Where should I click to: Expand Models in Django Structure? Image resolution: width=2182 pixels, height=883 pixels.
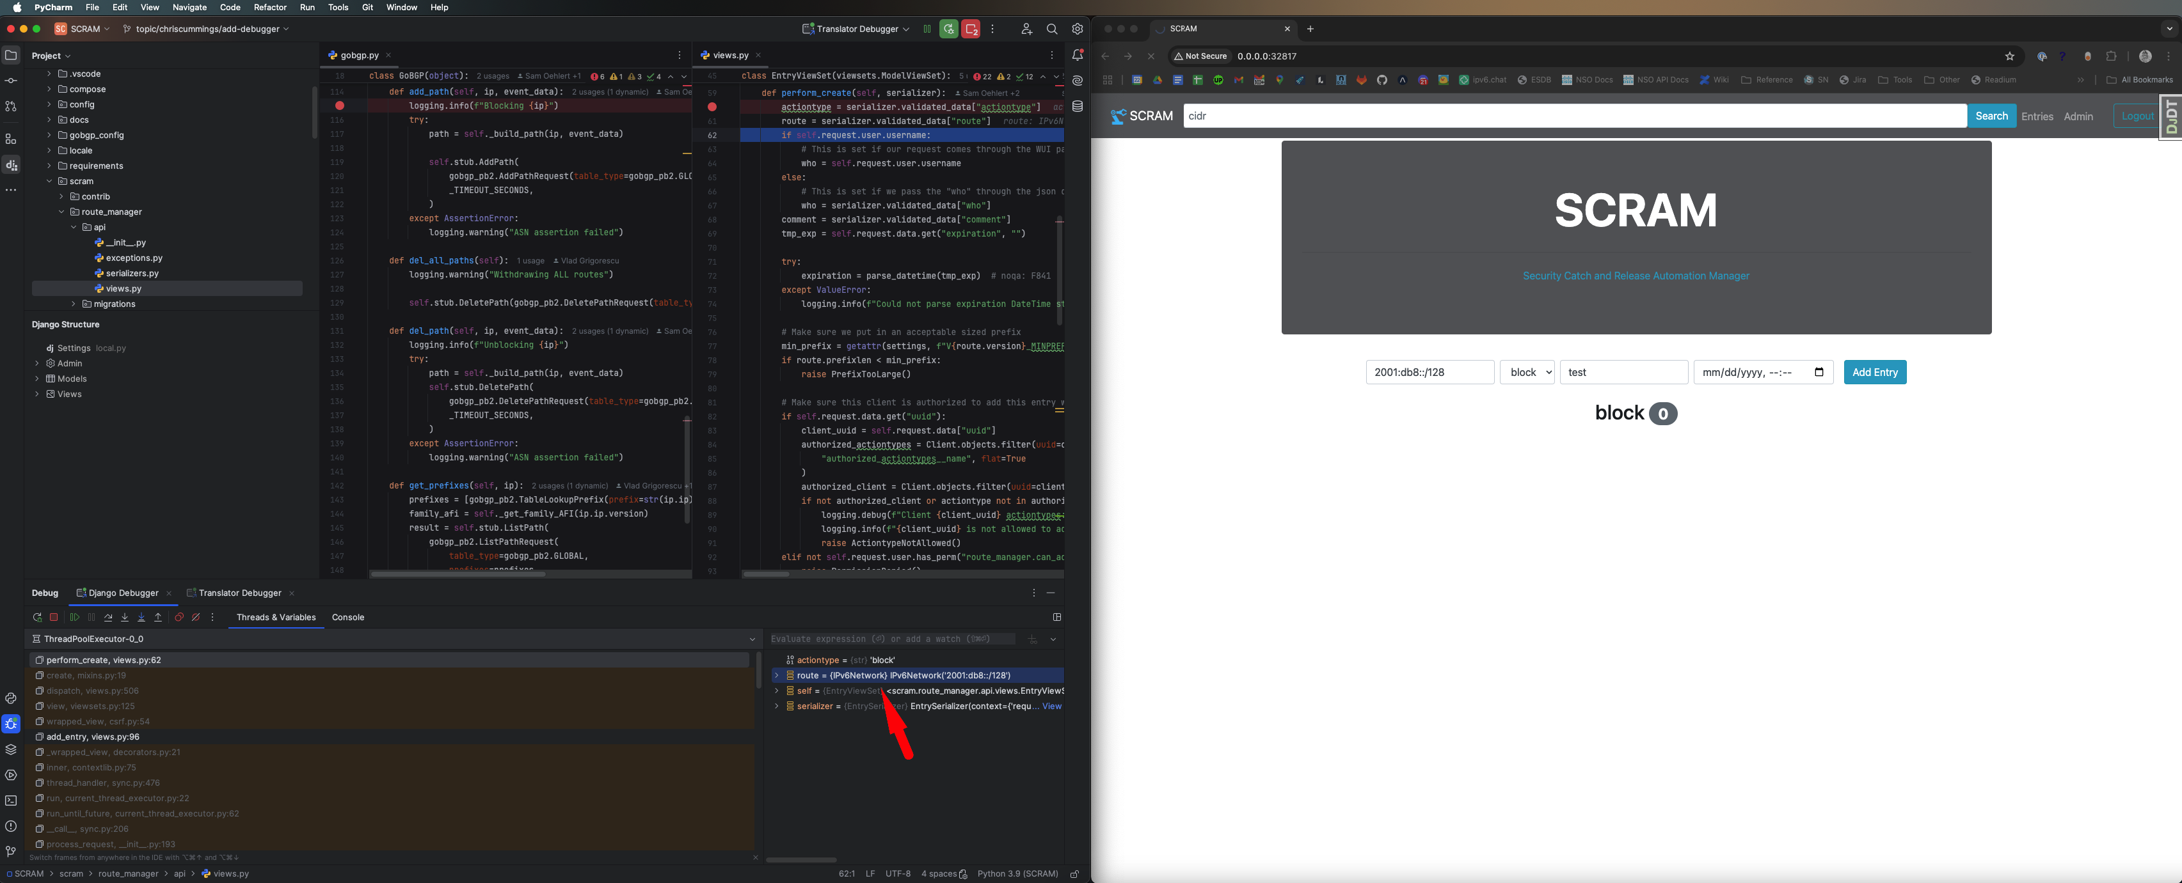click(37, 379)
